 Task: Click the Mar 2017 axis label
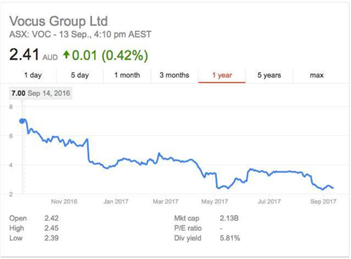[166, 202]
